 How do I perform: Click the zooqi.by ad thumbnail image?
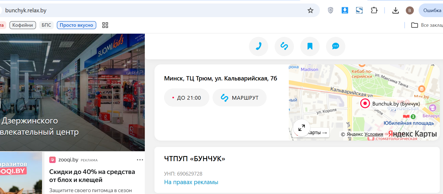(21, 173)
